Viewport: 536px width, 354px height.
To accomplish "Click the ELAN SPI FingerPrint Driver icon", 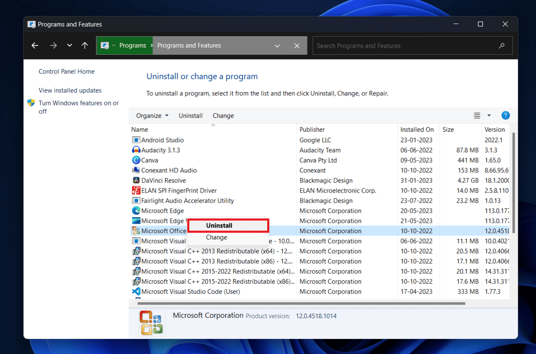I will [136, 190].
